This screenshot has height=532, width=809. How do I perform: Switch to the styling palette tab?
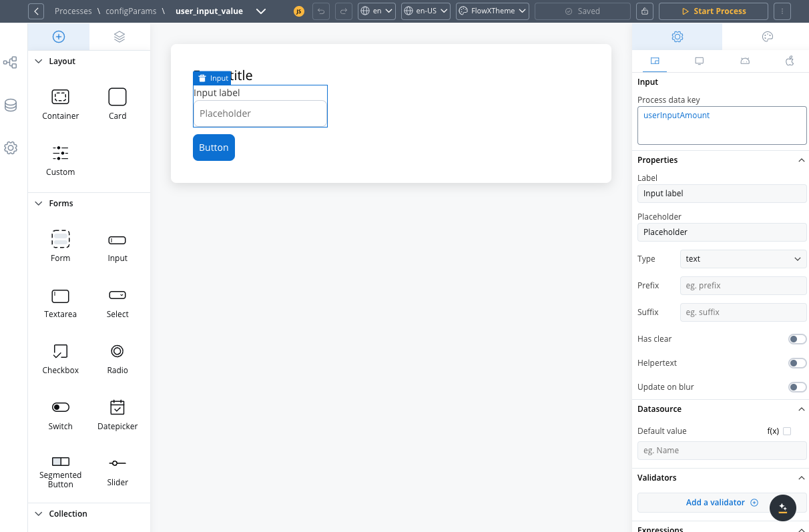(767, 37)
